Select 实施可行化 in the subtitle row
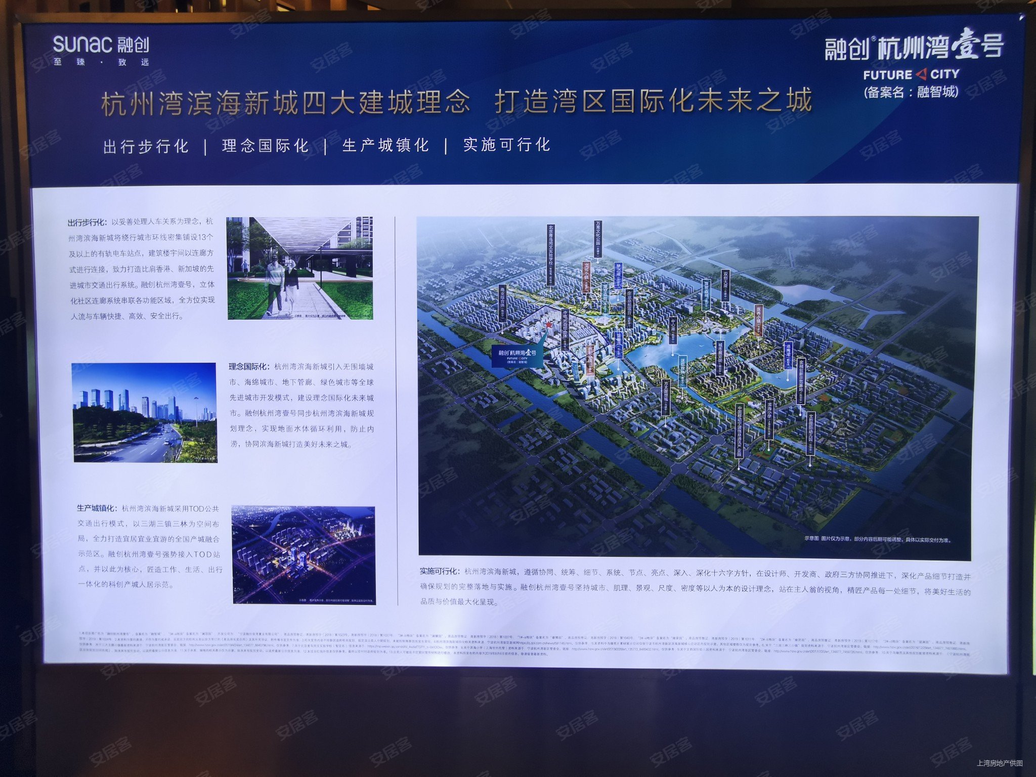This screenshot has height=777, width=1036. [x=506, y=145]
